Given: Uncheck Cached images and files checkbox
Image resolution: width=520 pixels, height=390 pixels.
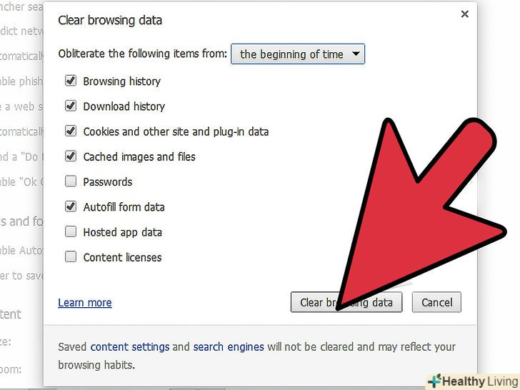Looking at the screenshot, I should coord(71,156).
